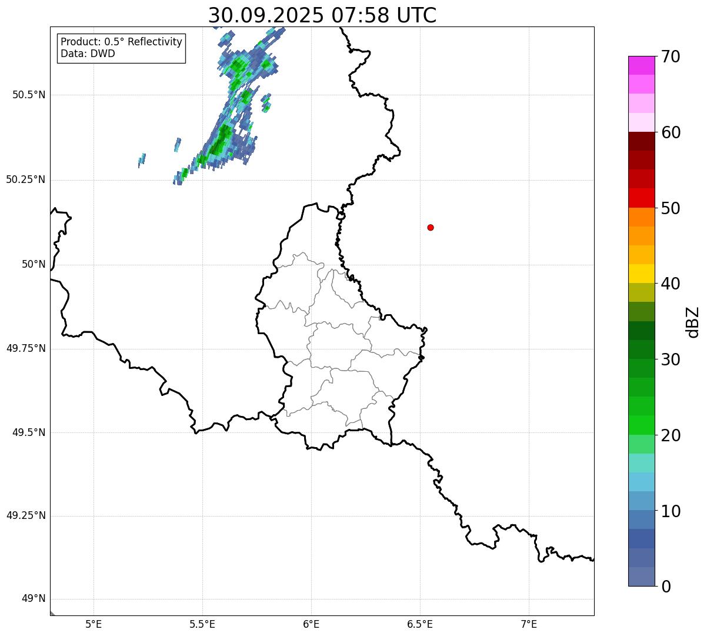Click the colorbar '10' tick label
Image resolution: width=707 pixels, height=636 pixels.
click(x=671, y=511)
